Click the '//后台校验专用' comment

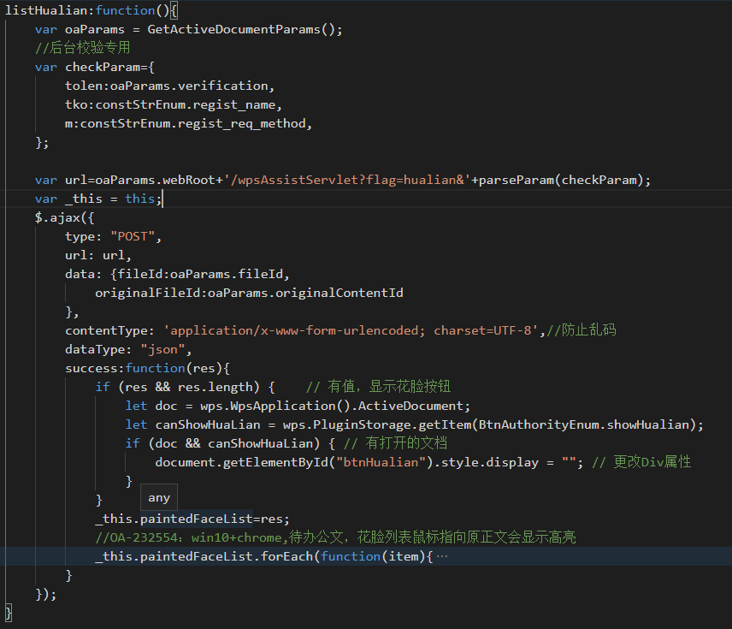[83, 48]
